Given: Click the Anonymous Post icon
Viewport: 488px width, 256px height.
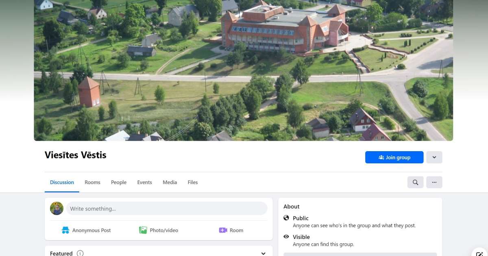Looking at the screenshot, I should click(x=65, y=230).
